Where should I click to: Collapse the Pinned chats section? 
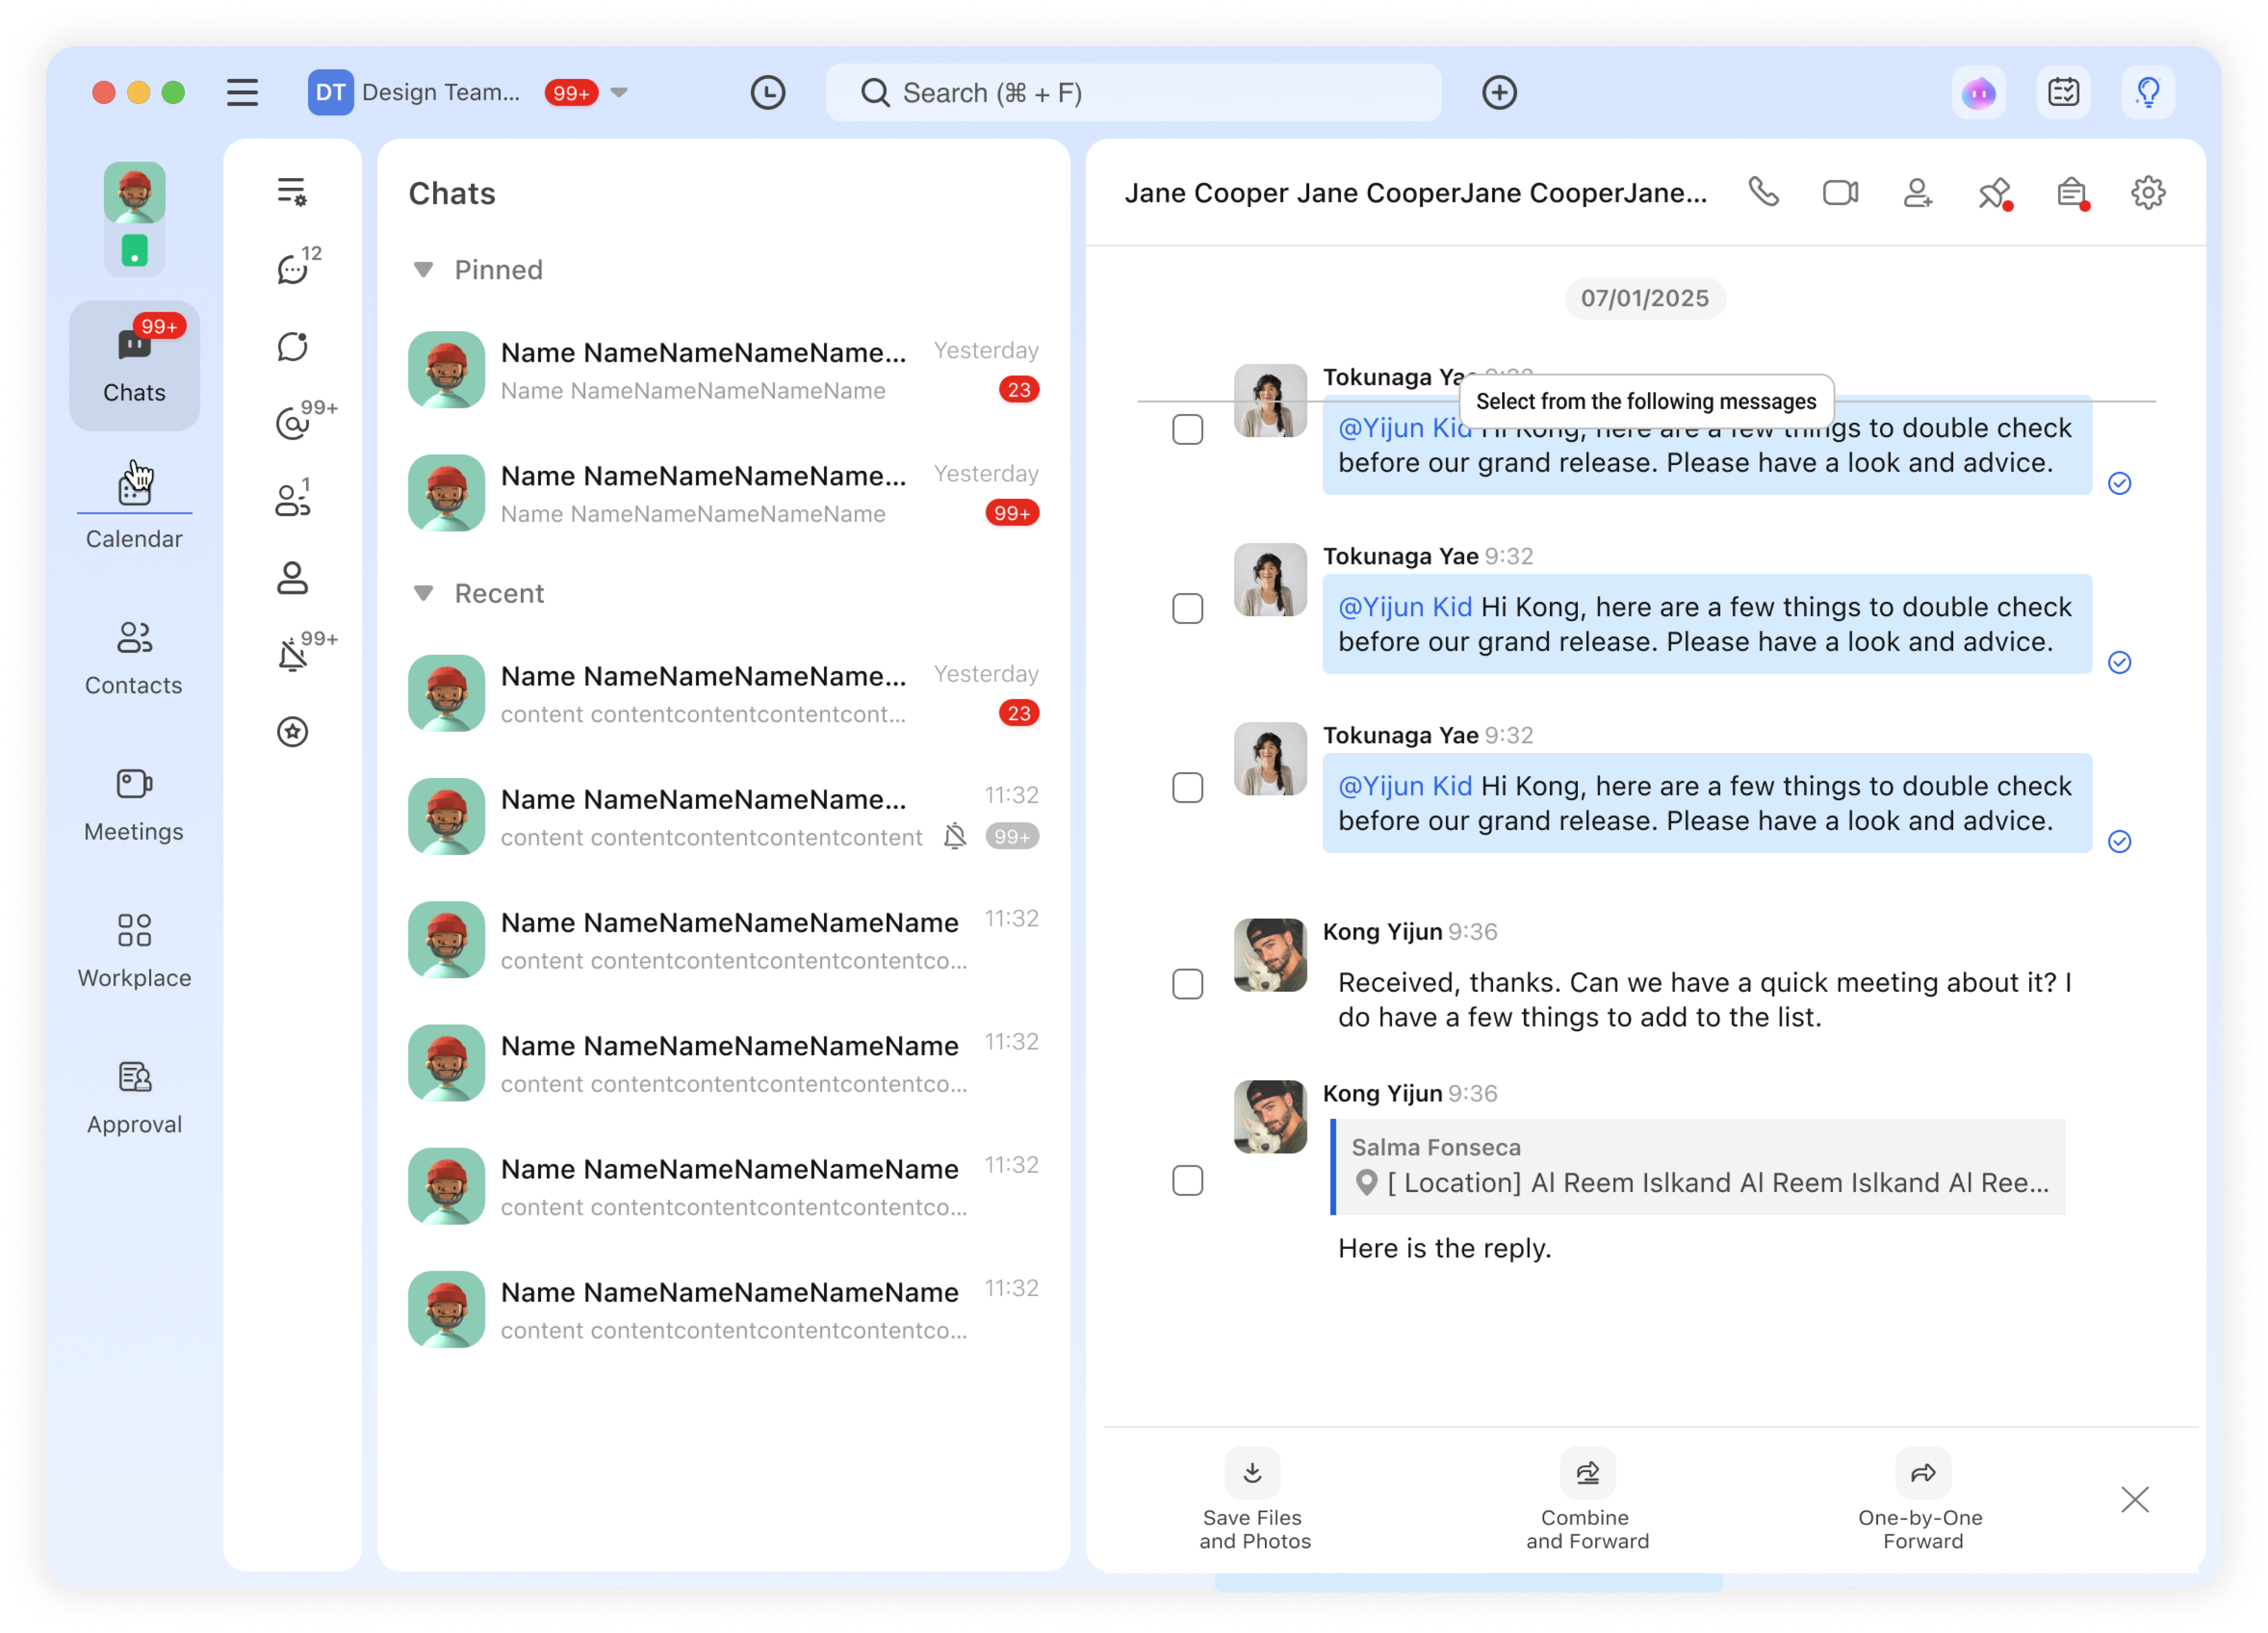click(423, 270)
